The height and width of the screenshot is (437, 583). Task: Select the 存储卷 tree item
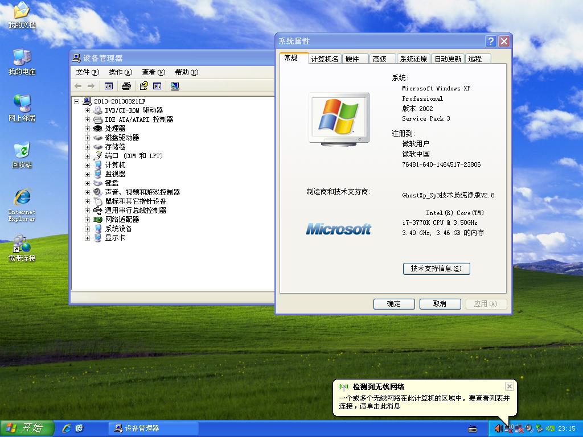pyautogui.click(x=115, y=147)
